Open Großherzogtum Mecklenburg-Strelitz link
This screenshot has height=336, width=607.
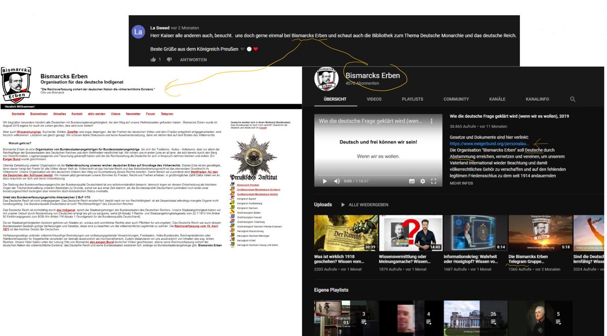(257, 194)
